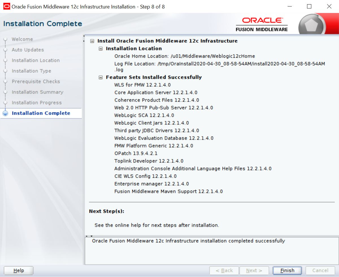Open Help for the installer

pyautogui.click(x=19, y=271)
